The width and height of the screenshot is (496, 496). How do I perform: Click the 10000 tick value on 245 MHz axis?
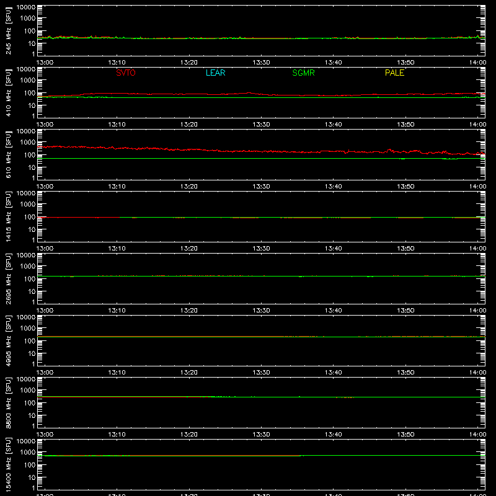pos(26,7)
